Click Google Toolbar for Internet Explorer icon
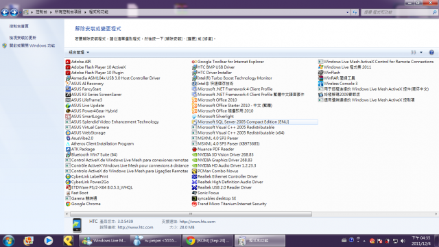439x247 pixels. click(194, 62)
